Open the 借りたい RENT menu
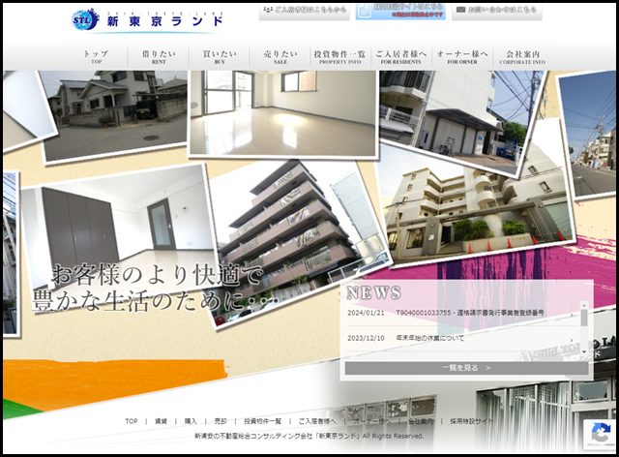 [x=159, y=57]
